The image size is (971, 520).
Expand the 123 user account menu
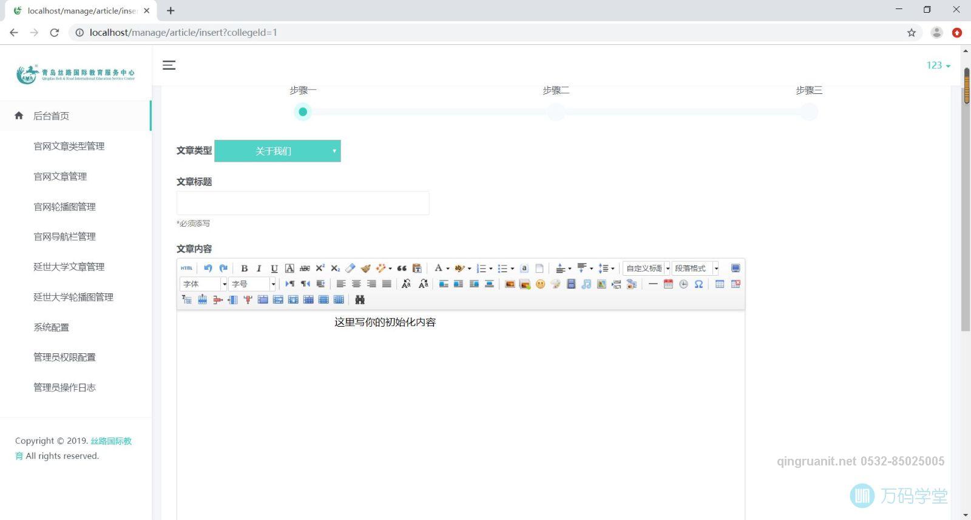938,65
